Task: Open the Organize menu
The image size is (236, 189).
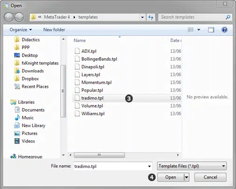Action: (x=21, y=29)
